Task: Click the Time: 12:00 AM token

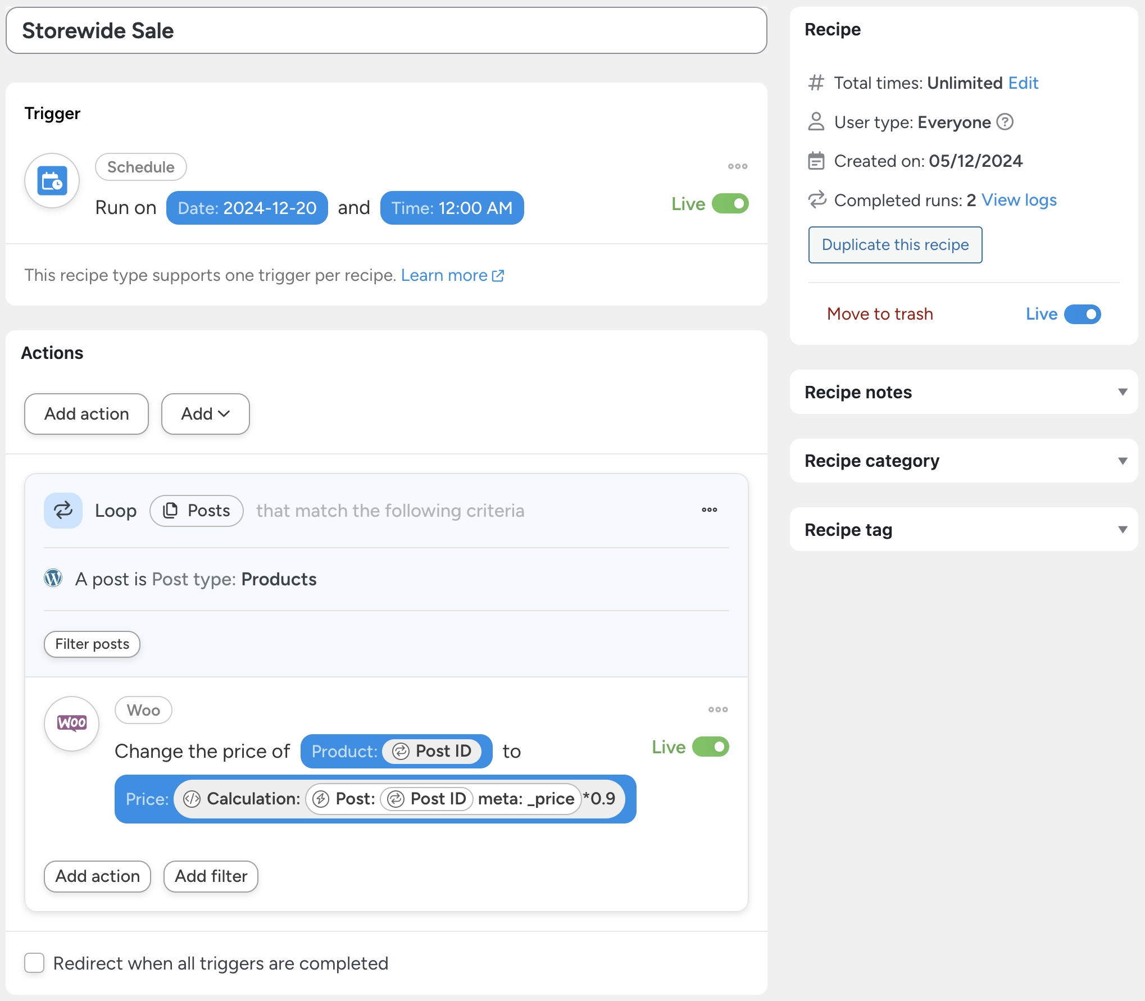Action: [452, 208]
